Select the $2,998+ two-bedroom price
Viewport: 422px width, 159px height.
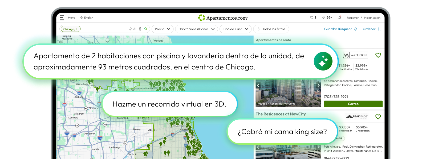point(362,67)
